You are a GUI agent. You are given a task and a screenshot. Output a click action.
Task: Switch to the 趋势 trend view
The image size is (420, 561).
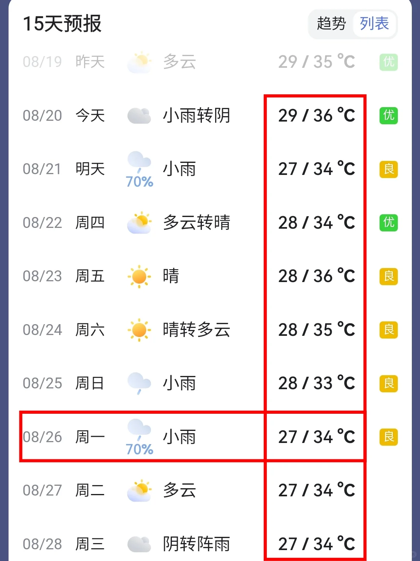pyautogui.click(x=331, y=24)
